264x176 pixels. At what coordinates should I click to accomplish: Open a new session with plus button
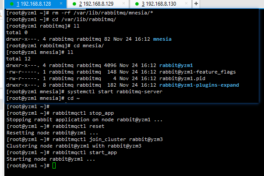tap(196, 4)
